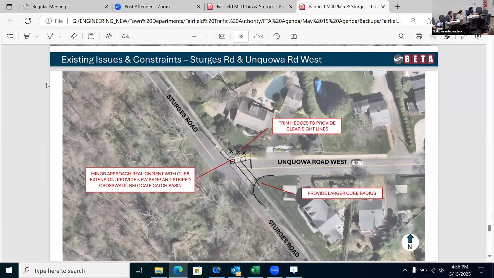Viewport: 494px width, 278px height.
Task: Start Read aloud for the document
Action: pos(109,36)
